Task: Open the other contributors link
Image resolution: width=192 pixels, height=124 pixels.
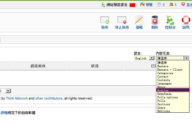Action: click(49, 98)
